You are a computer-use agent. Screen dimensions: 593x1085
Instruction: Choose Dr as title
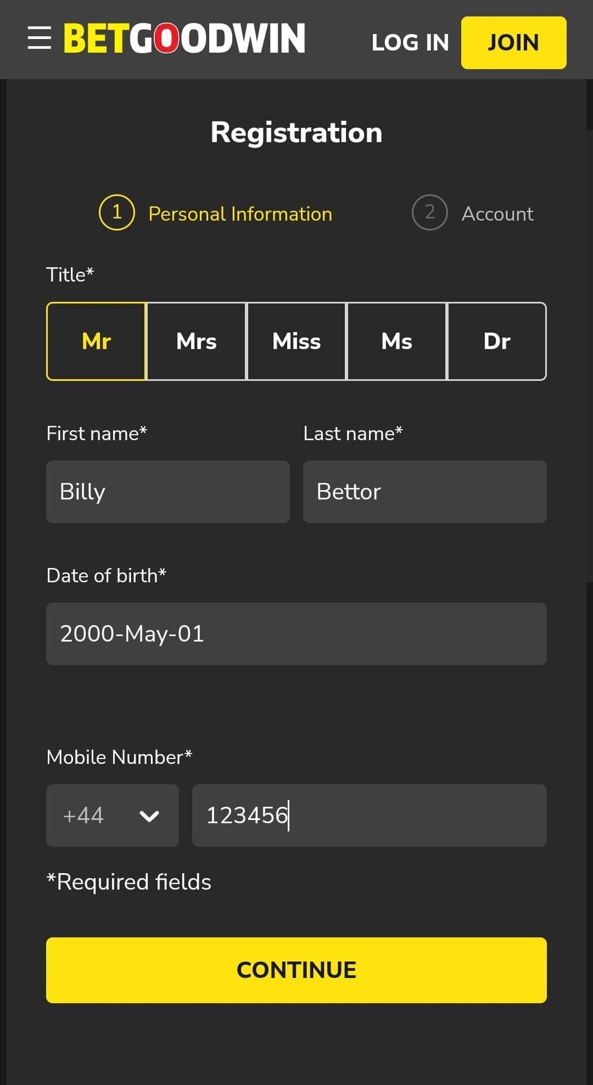pos(496,341)
